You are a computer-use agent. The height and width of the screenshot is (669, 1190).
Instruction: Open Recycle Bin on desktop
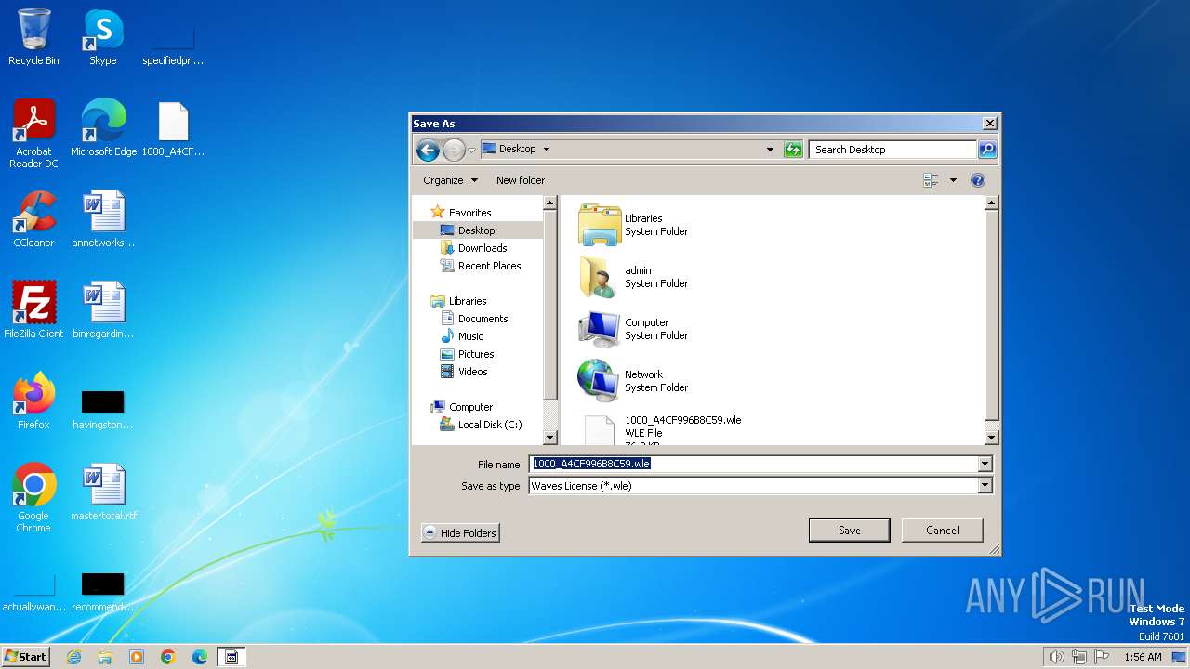(33, 37)
